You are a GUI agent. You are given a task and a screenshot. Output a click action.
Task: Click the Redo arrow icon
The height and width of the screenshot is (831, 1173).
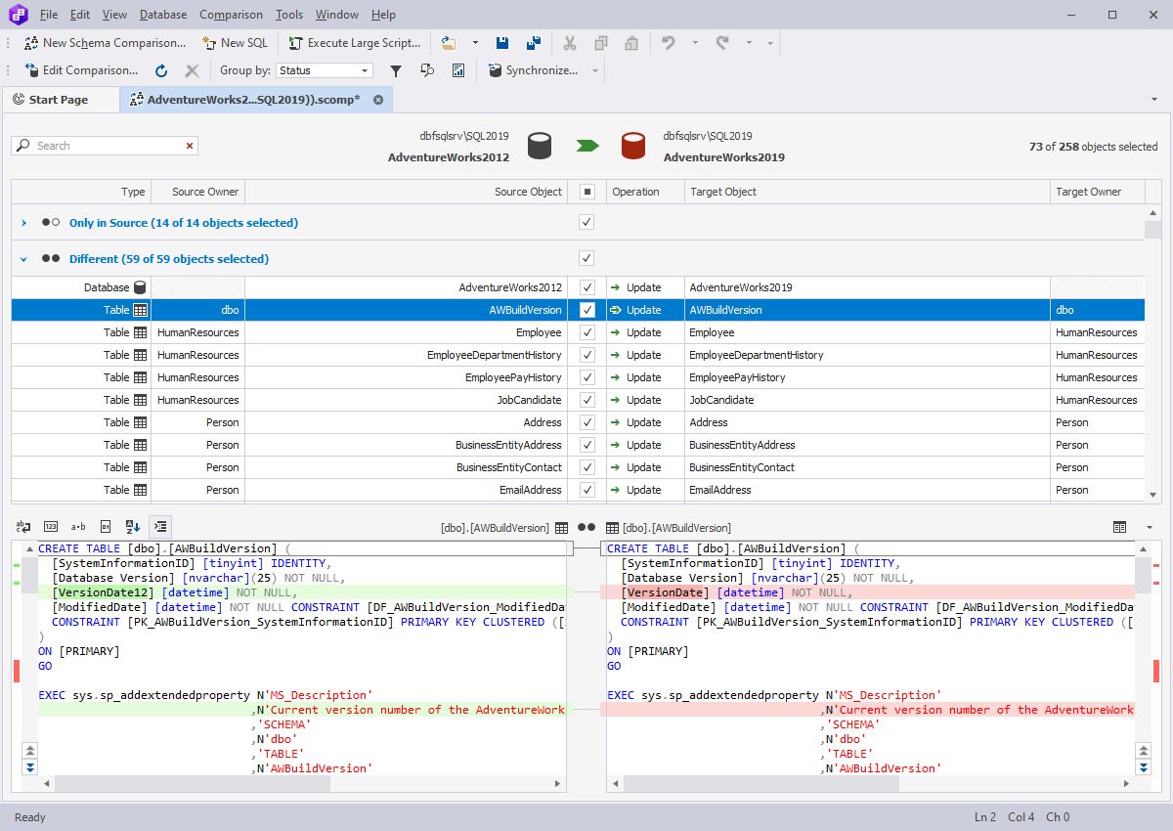tap(722, 43)
